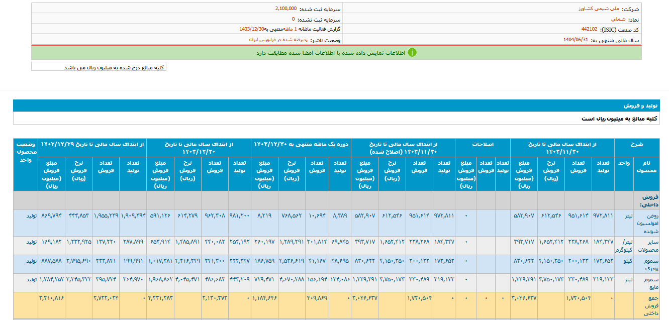
Task: Click the note box about million rial amounts
Action: (99, 67)
